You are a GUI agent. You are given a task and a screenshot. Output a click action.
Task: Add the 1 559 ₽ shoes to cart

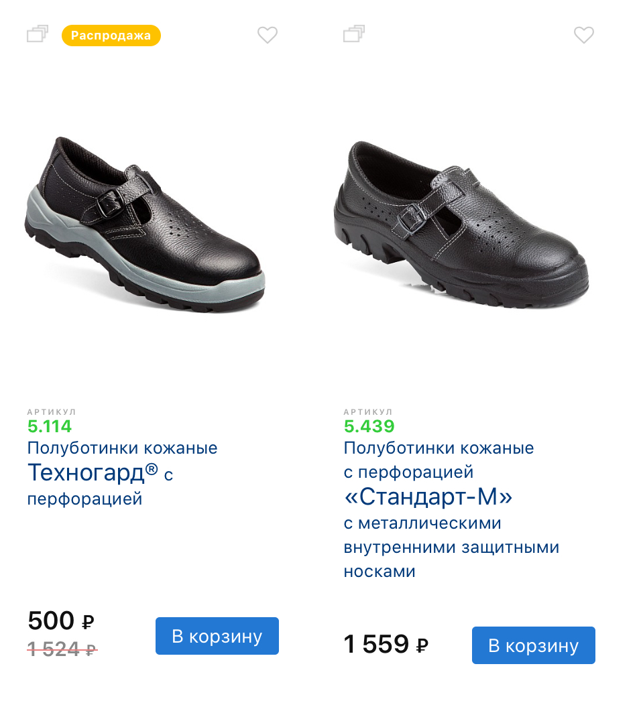pos(533,645)
